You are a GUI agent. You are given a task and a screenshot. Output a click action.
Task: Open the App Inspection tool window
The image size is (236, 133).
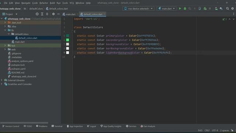point(74,126)
